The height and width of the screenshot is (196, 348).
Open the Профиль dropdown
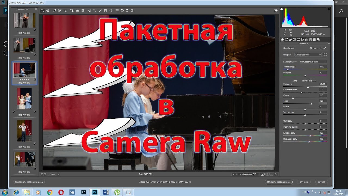(308, 55)
